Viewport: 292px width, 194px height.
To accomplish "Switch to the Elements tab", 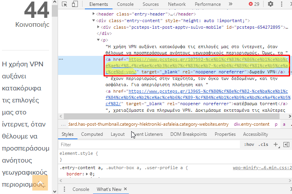I will click(99, 4).
